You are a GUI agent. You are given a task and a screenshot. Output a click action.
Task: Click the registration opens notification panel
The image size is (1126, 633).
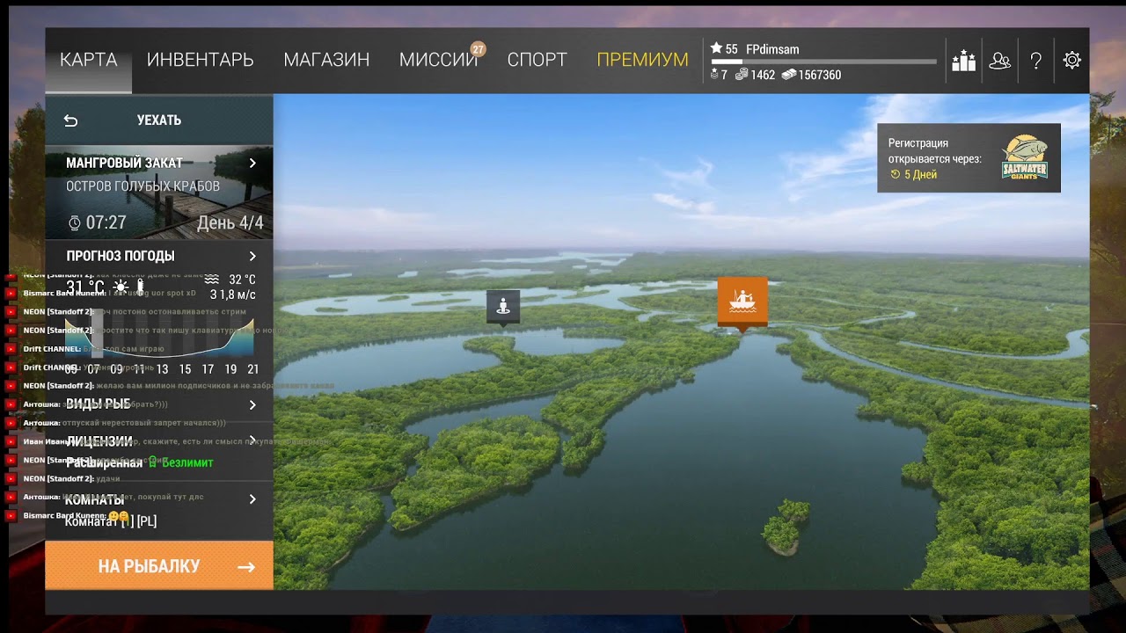point(969,158)
